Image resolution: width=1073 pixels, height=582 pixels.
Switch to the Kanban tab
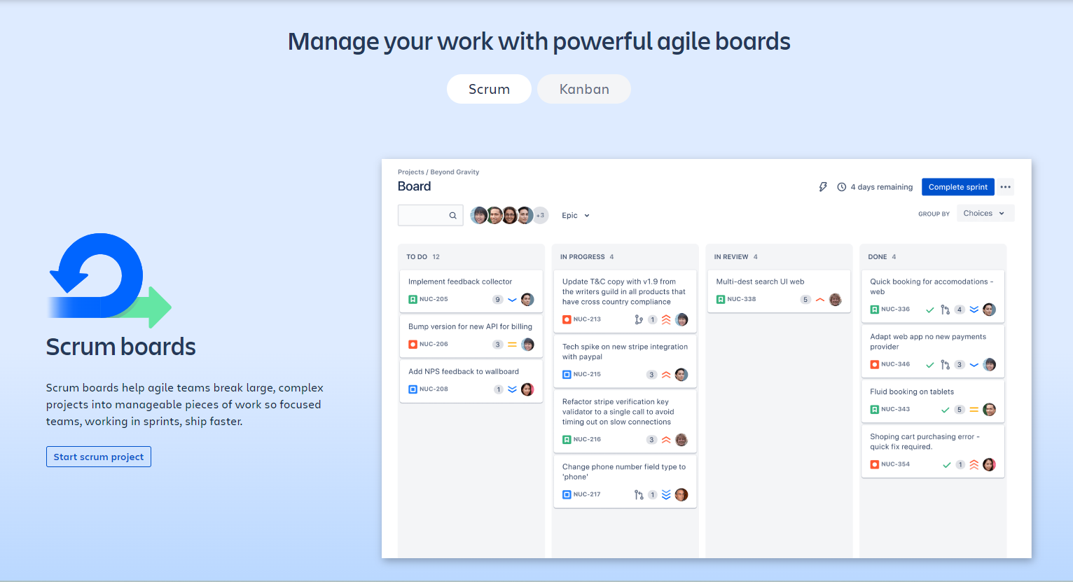coord(584,90)
